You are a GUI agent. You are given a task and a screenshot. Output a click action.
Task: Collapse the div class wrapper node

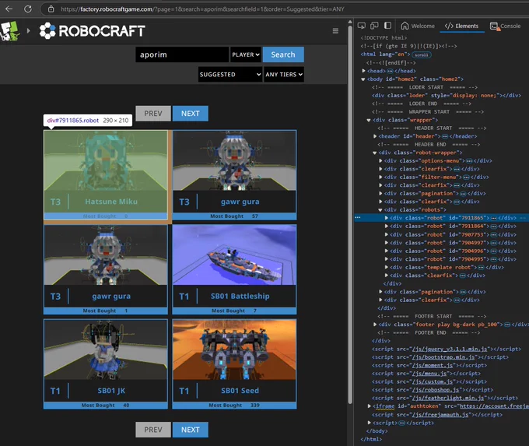tap(369, 120)
